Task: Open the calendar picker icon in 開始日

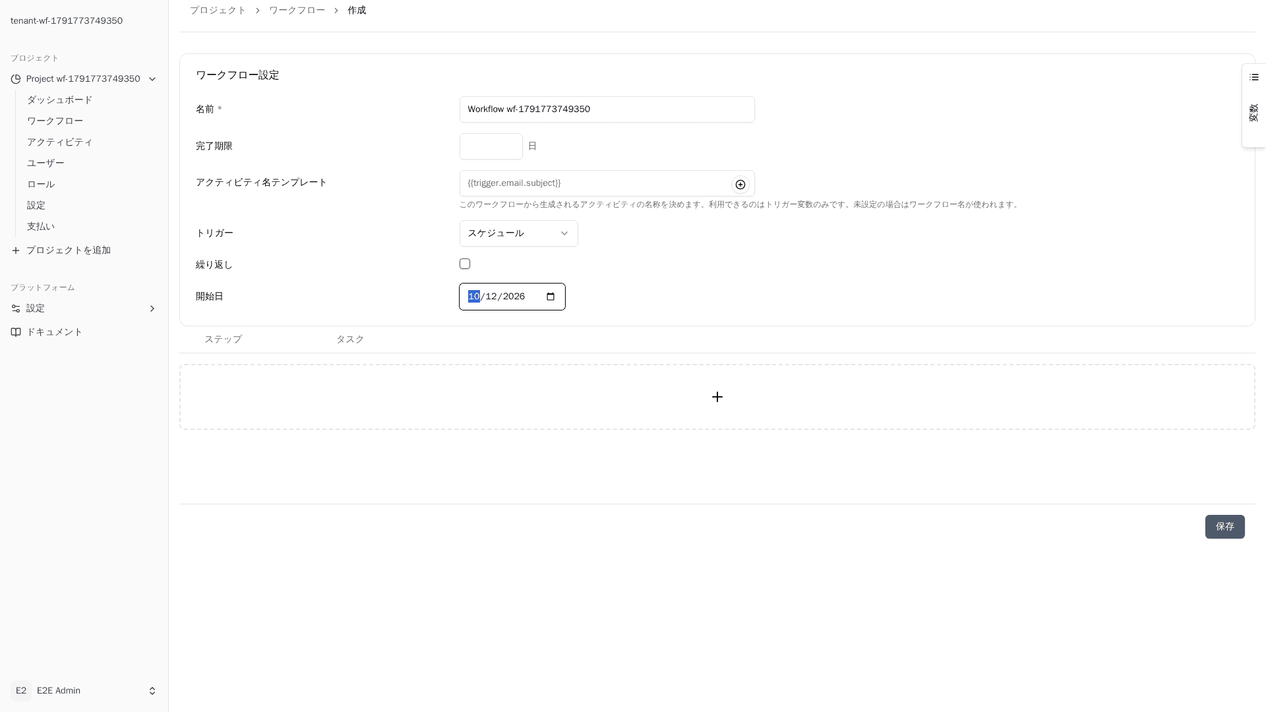Action: tap(551, 297)
